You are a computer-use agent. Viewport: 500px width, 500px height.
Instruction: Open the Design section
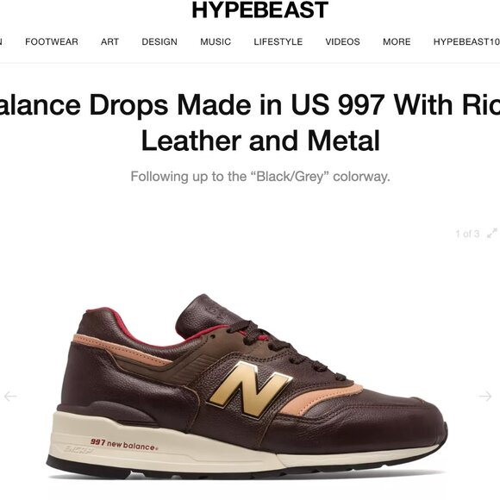click(159, 41)
